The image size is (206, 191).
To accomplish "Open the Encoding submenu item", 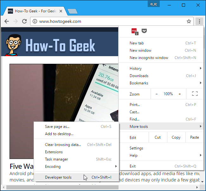I will click(76, 167).
